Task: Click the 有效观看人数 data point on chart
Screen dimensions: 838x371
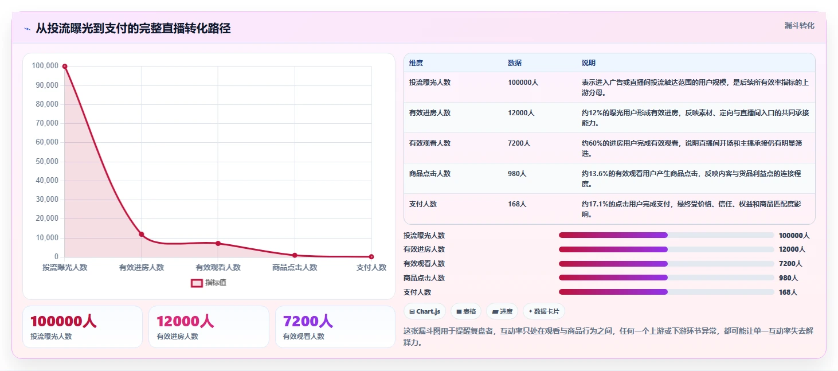Action: pos(218,243)
